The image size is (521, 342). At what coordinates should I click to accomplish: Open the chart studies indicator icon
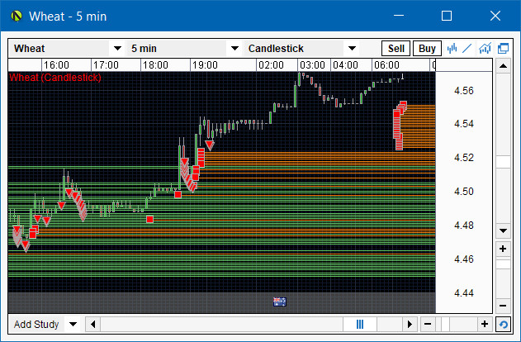point(485,49)
